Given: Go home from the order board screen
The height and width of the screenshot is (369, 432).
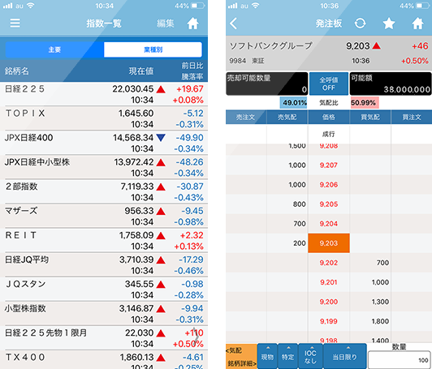Looking at the screenshot, I should (x=417, y=24).
